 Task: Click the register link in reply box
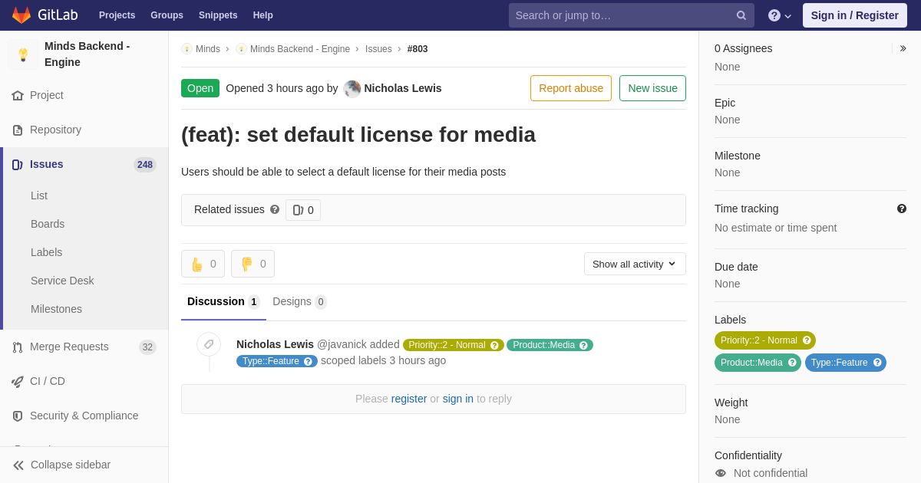point(409,399)
